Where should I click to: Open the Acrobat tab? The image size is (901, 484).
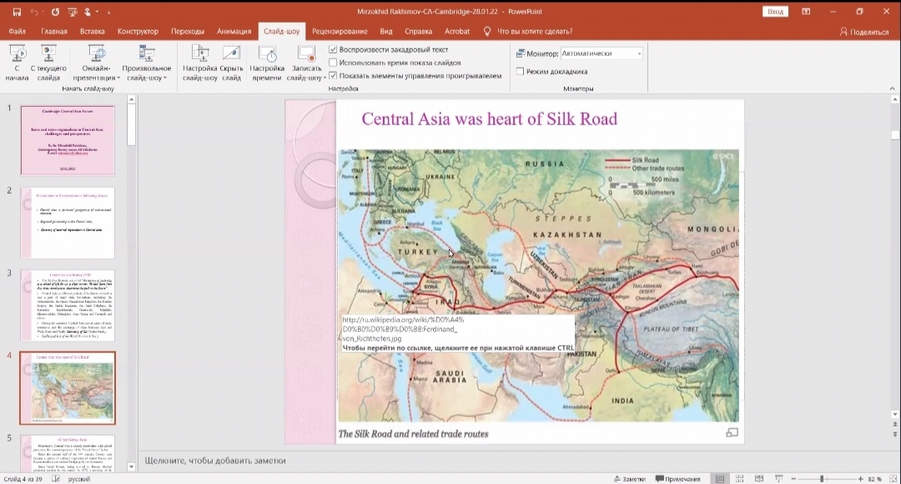point(457,32)
